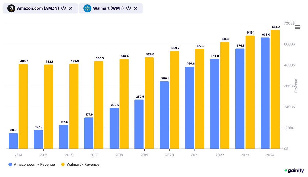Click the 681.0 data label

275,27
